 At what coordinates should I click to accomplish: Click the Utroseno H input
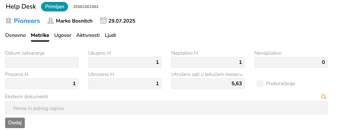(x=125, y=84)
